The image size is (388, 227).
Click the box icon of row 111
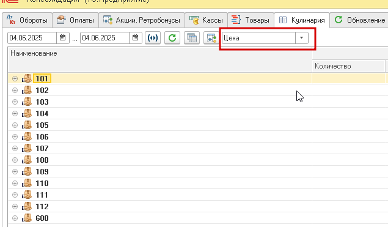click(27, 195)
